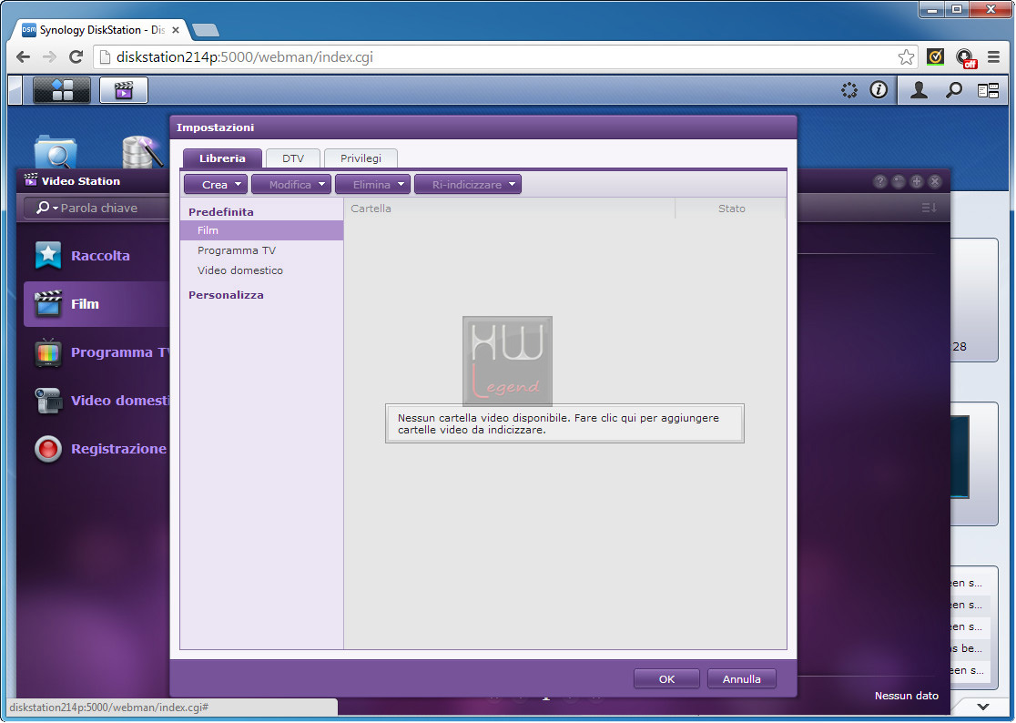Select Film in Video Station sidebar
The height and width of the screenshot is (723, 1016).
click(97, 304)
